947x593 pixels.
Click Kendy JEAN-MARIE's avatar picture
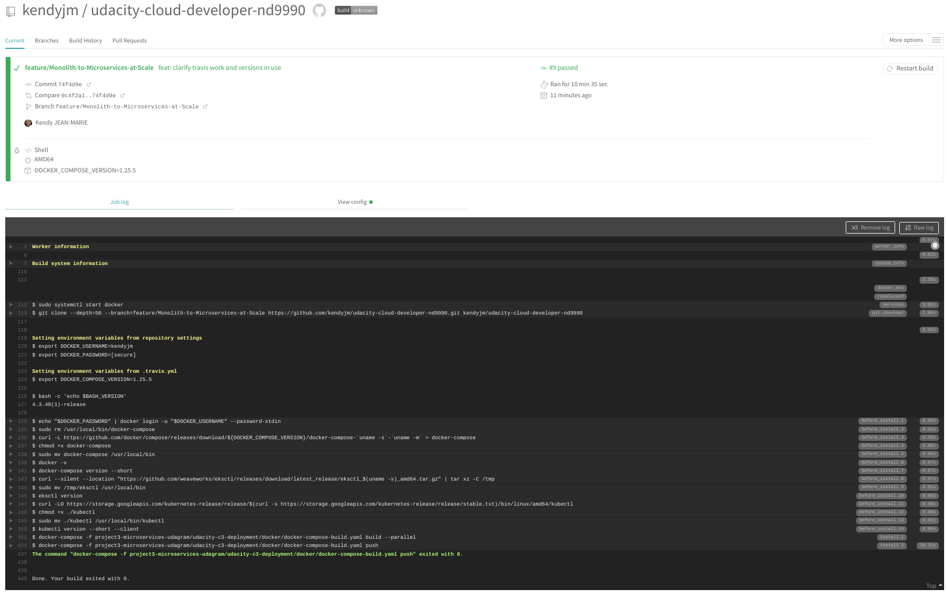(x=28, y=123)
